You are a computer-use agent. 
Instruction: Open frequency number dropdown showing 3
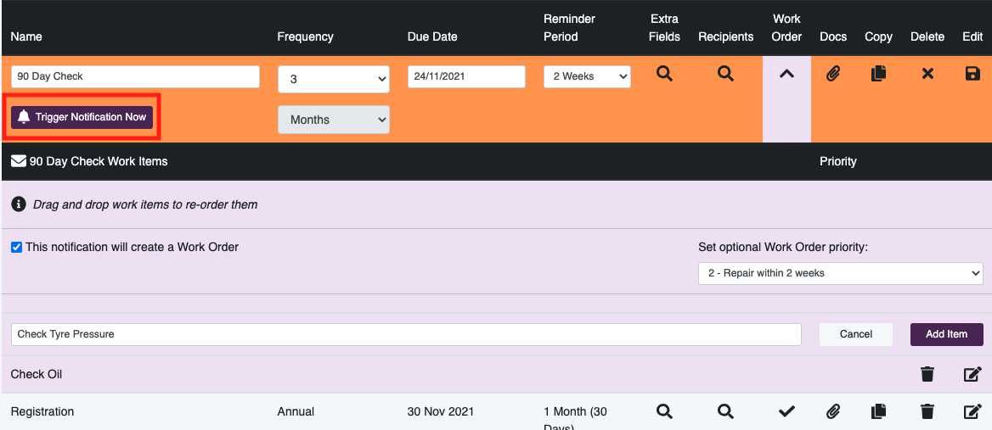334,79
